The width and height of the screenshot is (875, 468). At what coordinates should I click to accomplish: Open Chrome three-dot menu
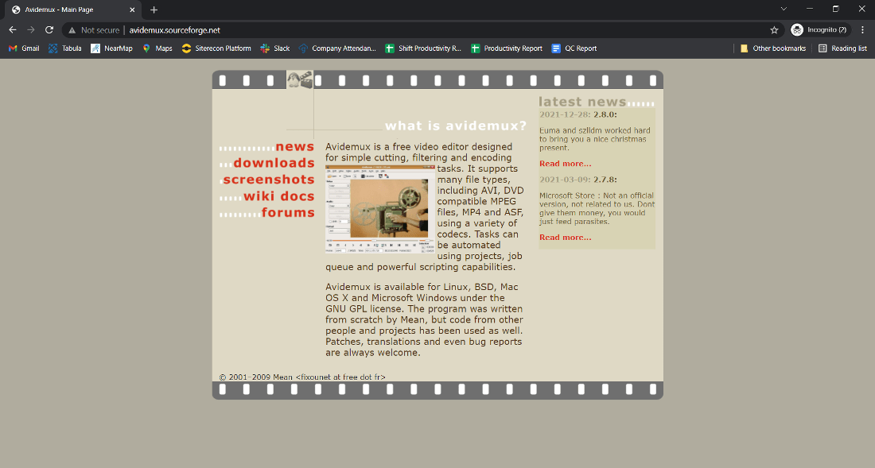click(x=863, y=30)
